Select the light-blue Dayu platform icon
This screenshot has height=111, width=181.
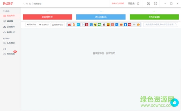pyautogui.click(x=78, y=25)
